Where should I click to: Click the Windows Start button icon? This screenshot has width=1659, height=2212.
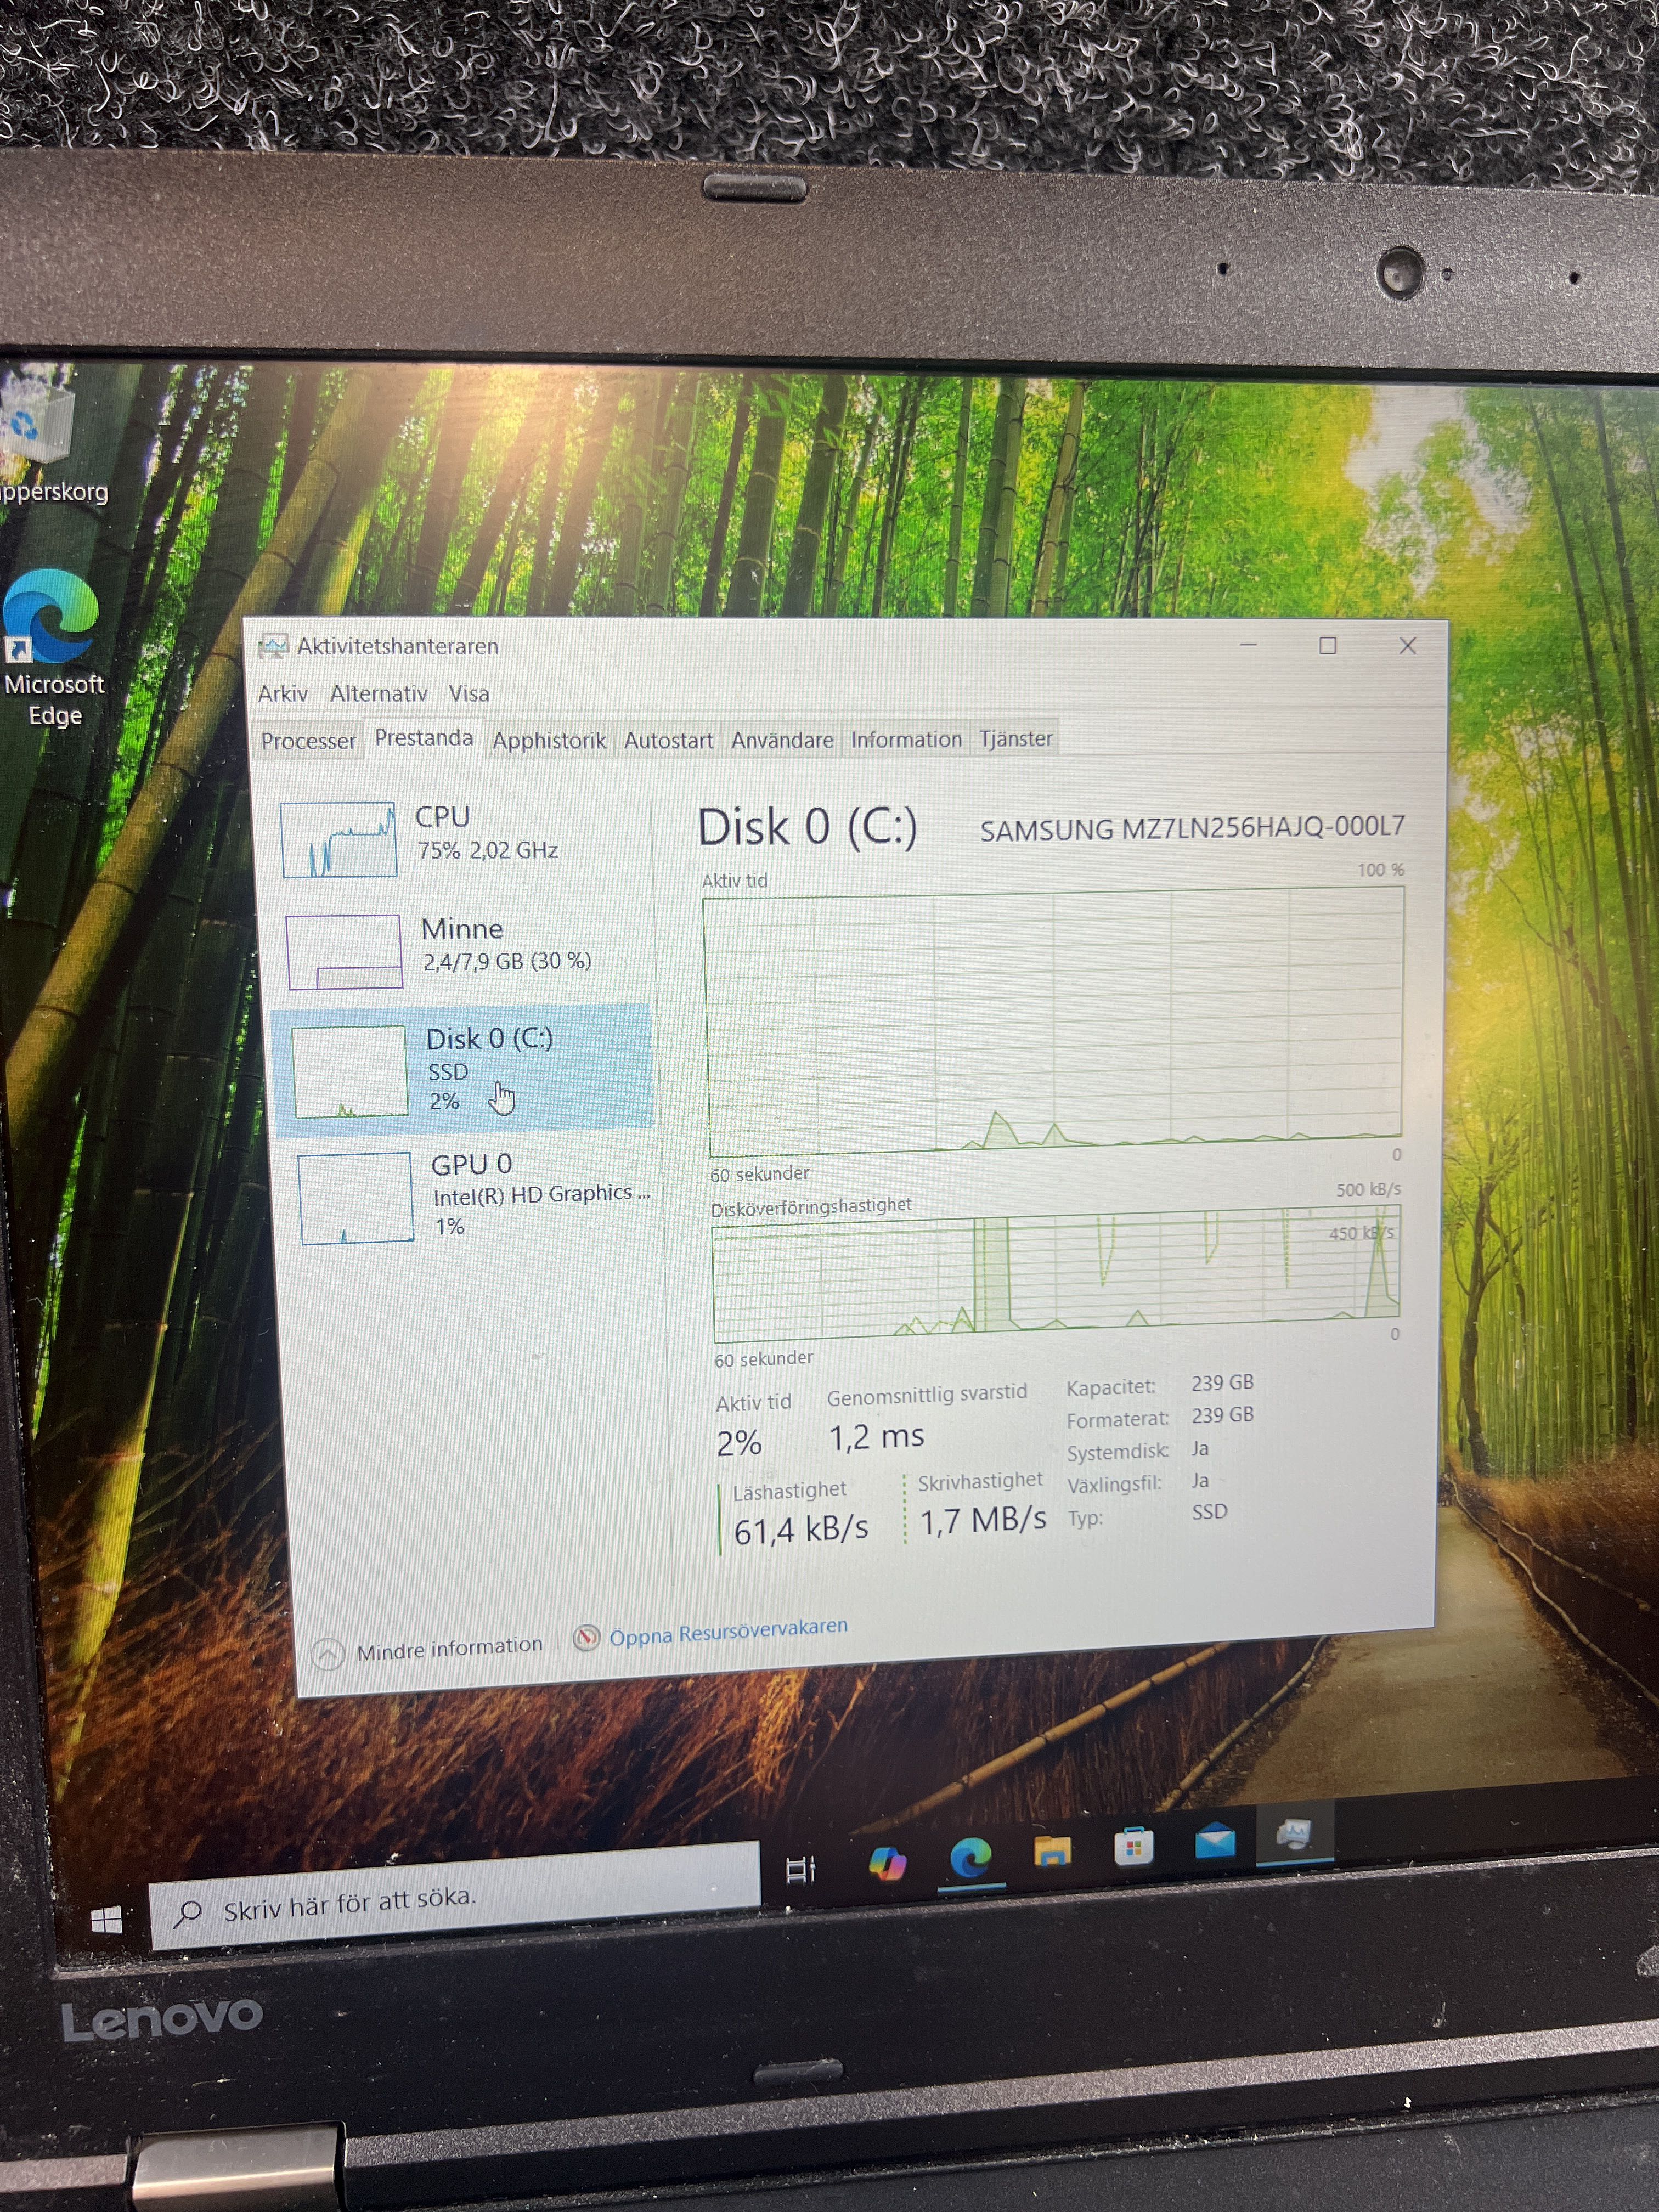(106, 1919)
